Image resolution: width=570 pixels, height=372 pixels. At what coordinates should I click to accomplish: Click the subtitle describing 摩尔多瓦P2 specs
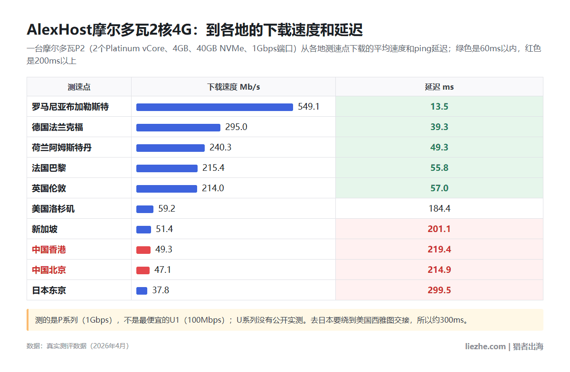point(284,55)
